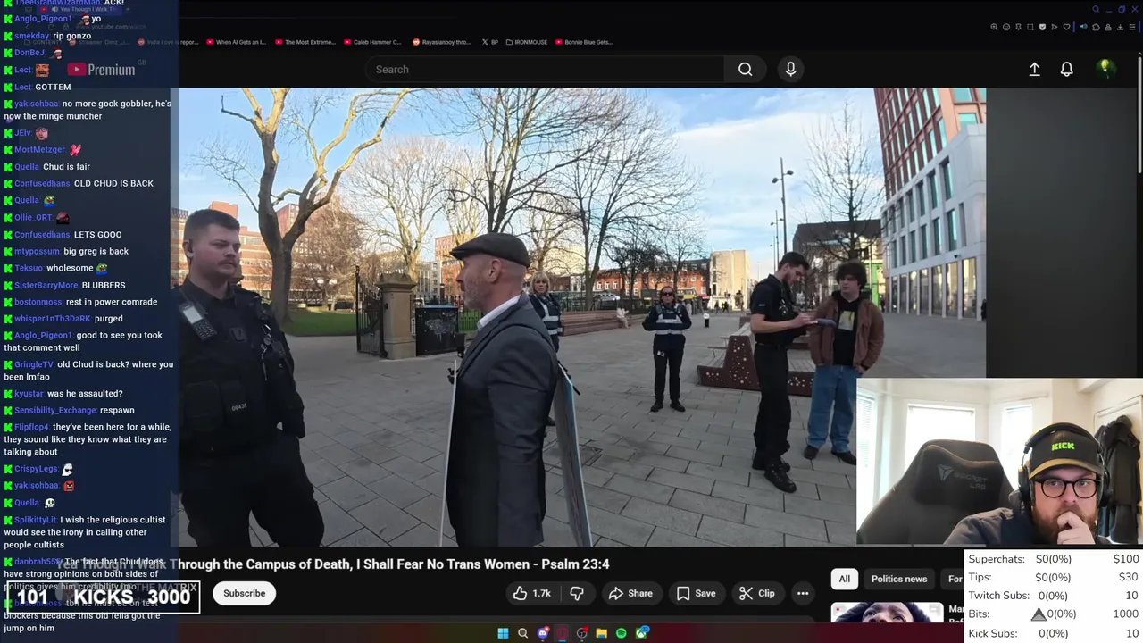Subscribe to the channel
This screenshot has width=1143, height=643.
[x=244, y=593]
